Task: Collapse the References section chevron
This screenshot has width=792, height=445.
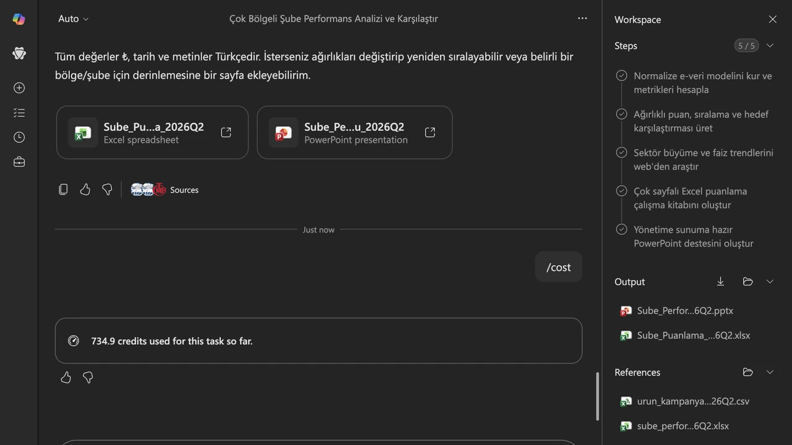Action: (x=770, y=372)
